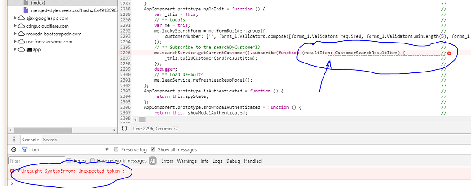Click the red error icon in the console message
Image resolution: width=471 pixels, height=188 pixels.
(x=12, y=171)
